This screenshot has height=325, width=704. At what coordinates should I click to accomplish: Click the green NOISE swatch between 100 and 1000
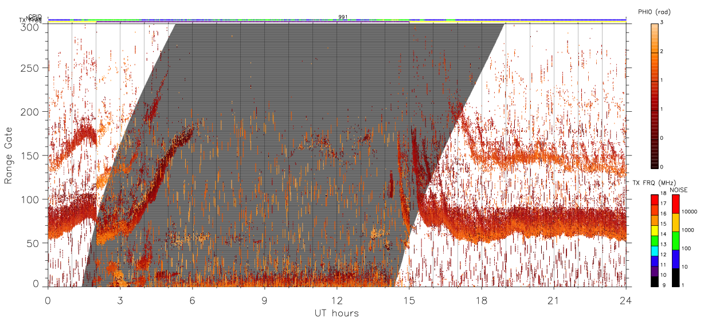pyautogui.click(x=676, y=240)
